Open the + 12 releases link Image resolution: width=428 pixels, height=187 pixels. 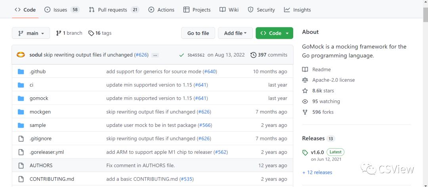click(317, 172)
